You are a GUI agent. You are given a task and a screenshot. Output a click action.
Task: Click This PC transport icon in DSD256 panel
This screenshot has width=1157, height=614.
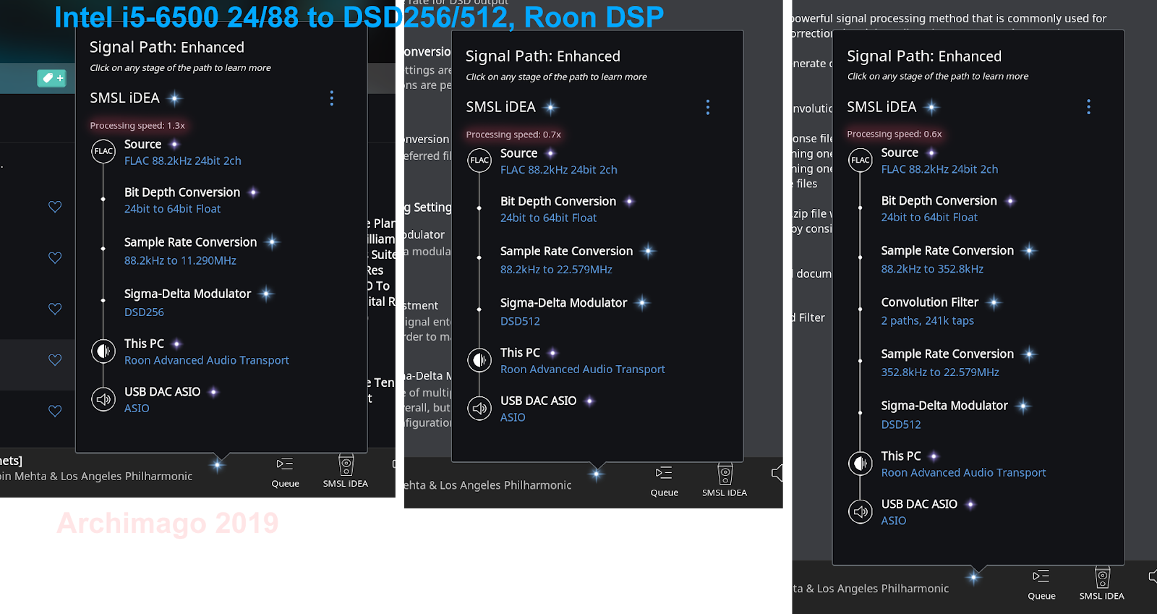pos(103,351)
